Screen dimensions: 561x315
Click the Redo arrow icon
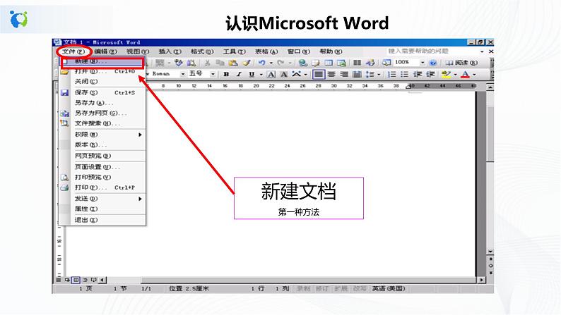[x=281, y=63]
